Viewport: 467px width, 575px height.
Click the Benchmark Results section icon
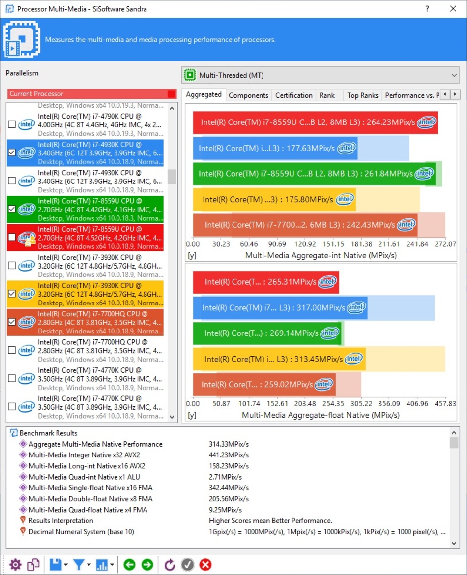click(x=14, y=433)
